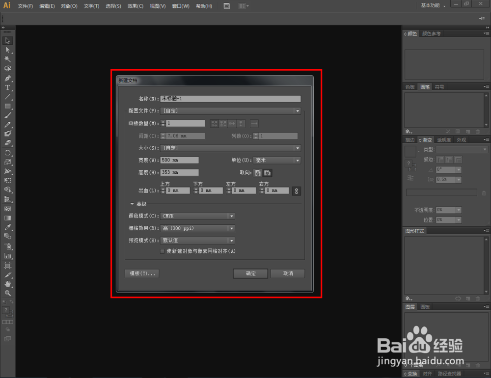Screen dimensions: 491x378
Task: Select the Free Transform tool
Action: pos(7,180)
